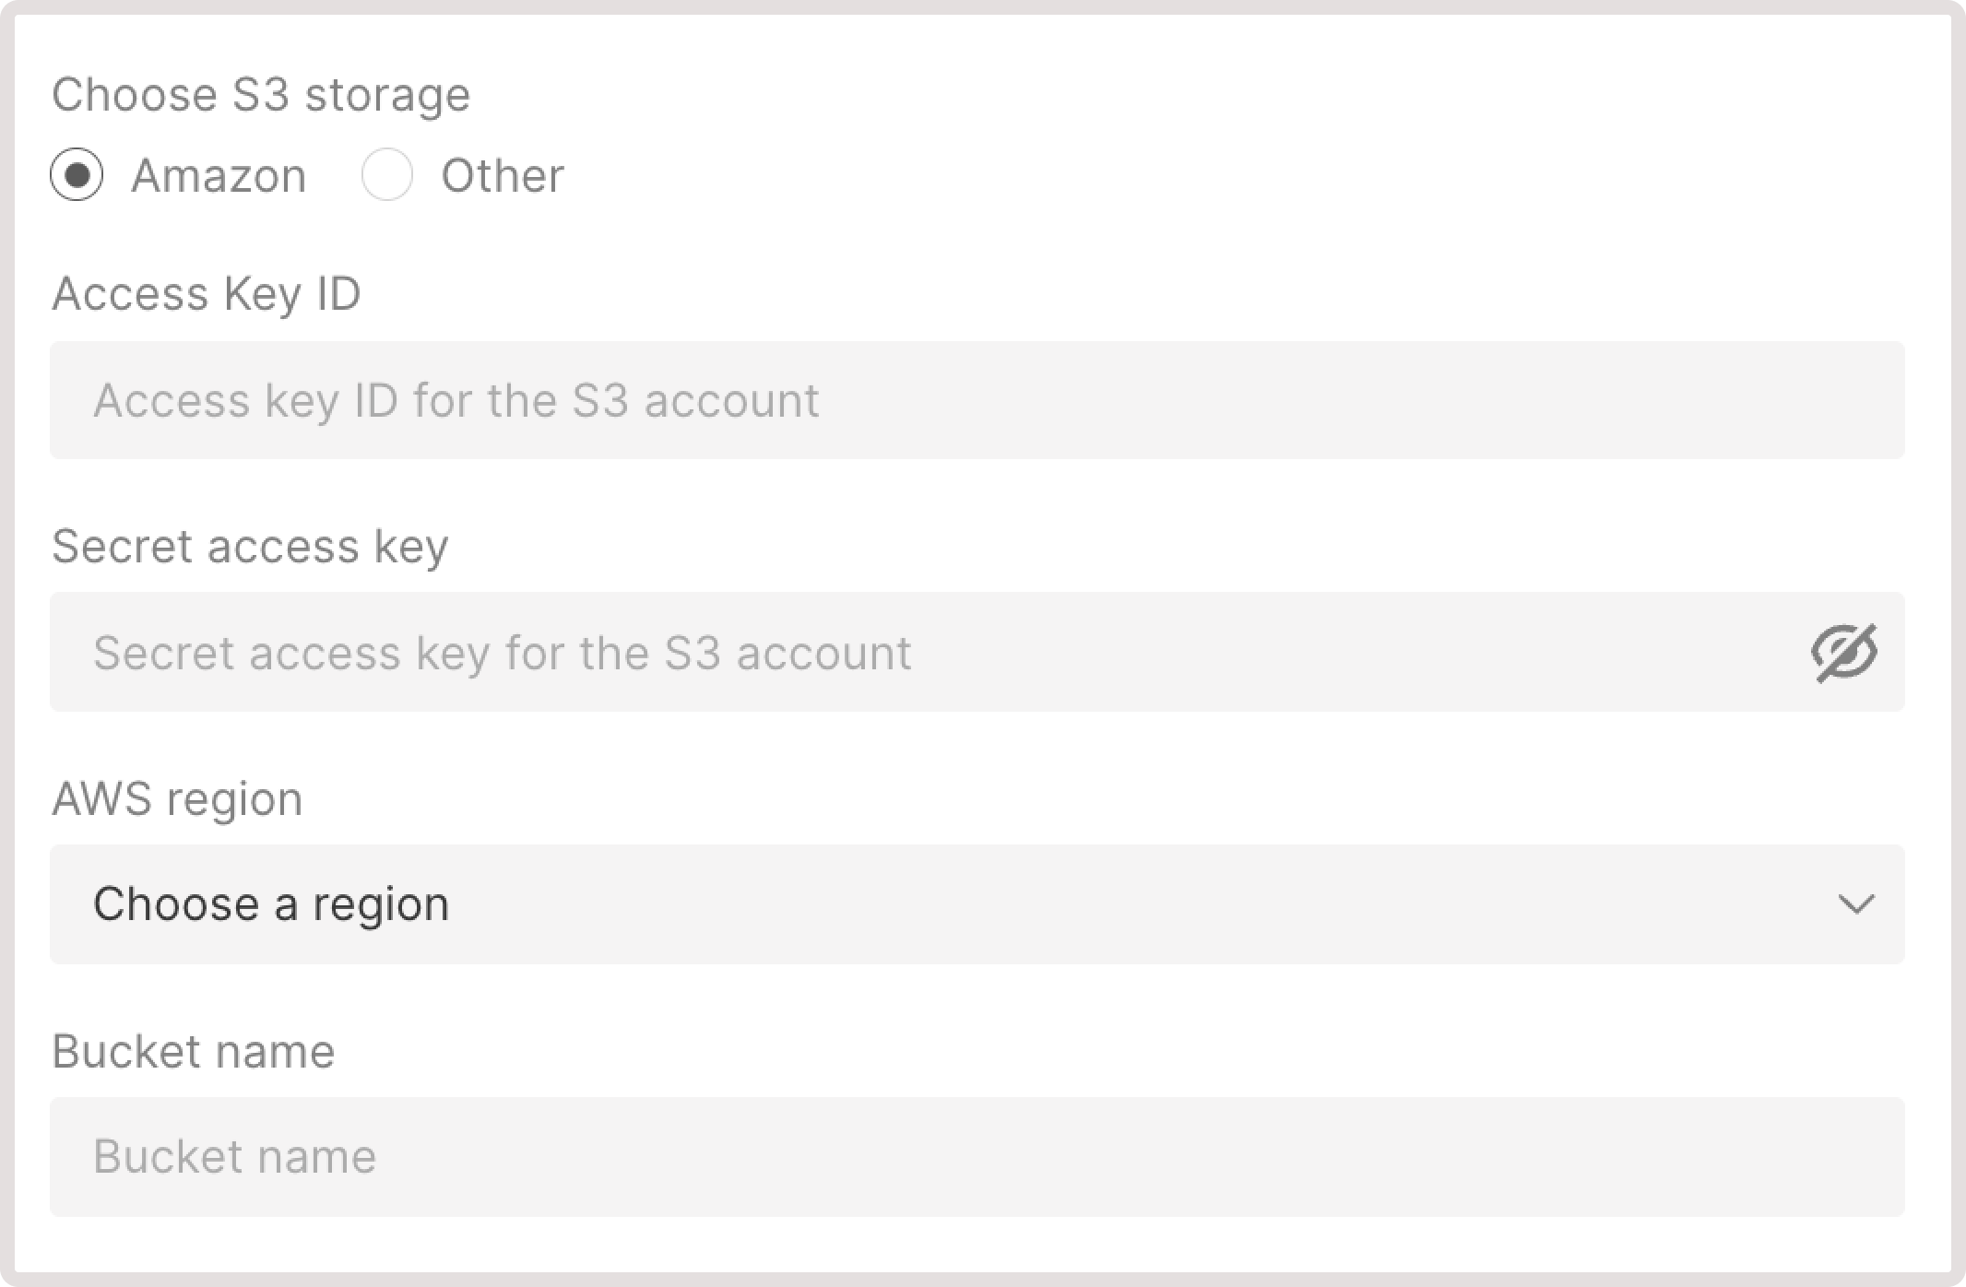Select the Amazon storage option
This screenshot has width=1966, height=1287.
point(78,175)
